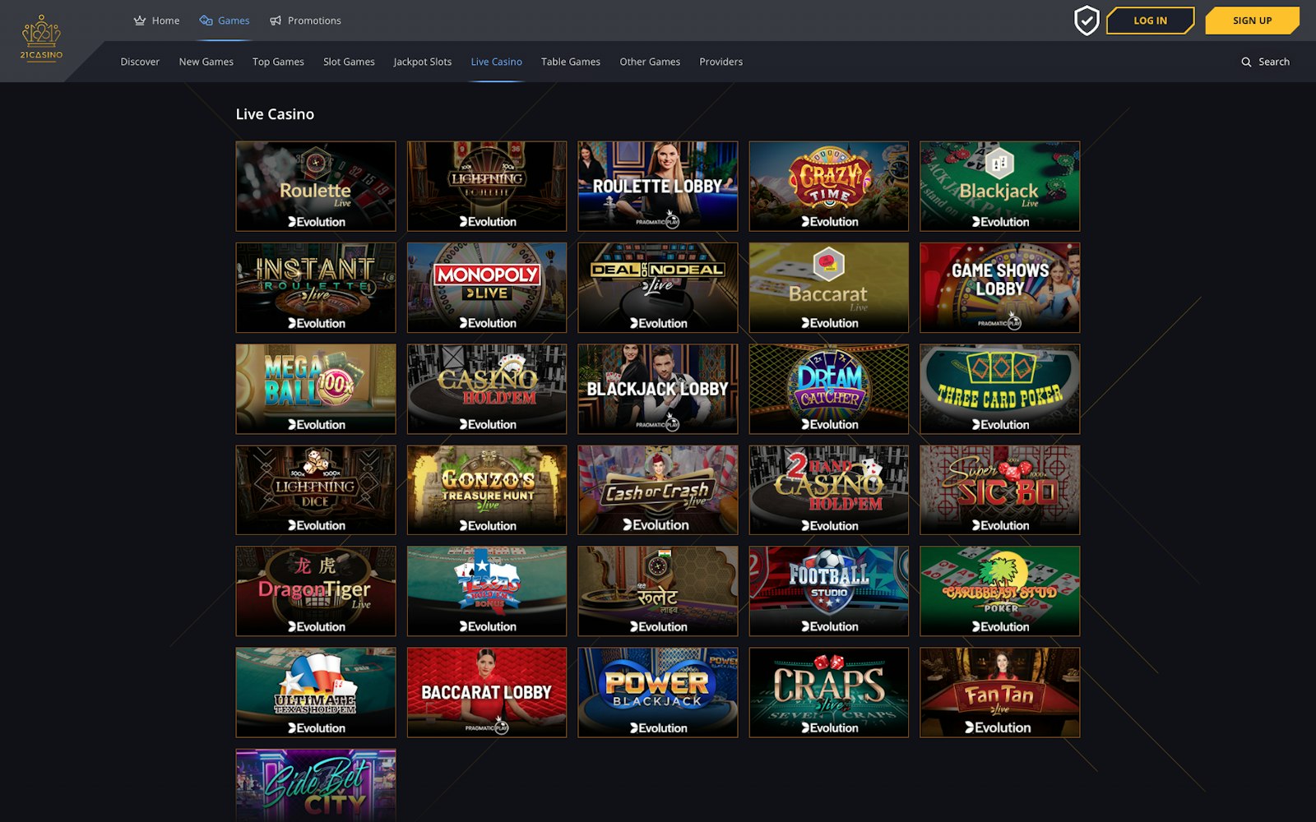Select the Dragon Tiger Live tile
Image resolution: width=1316 pixels, height=822 pixels.
click(315, 591)
